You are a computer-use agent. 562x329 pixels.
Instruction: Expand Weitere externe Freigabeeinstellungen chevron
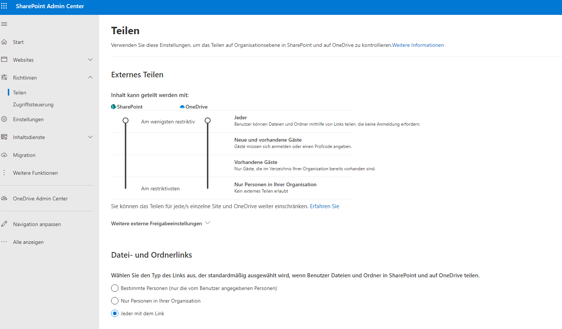(x=208, y=223)
